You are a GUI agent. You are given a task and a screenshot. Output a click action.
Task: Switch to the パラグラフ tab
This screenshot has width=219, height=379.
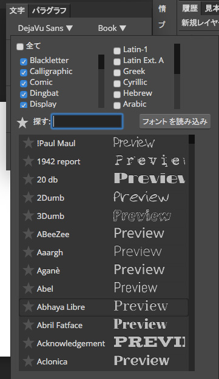pyautogui.click(x=49, y=11)
